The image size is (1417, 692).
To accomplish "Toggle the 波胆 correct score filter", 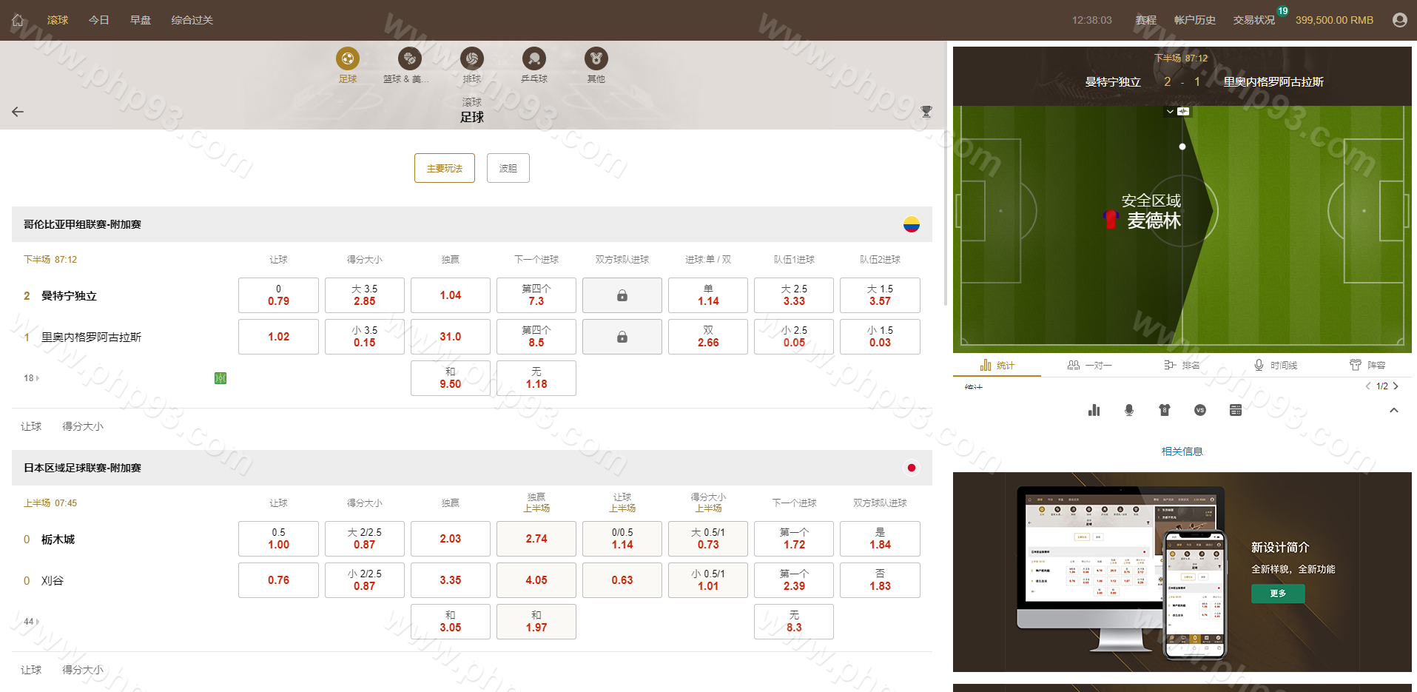I will (x=508, y=168).
